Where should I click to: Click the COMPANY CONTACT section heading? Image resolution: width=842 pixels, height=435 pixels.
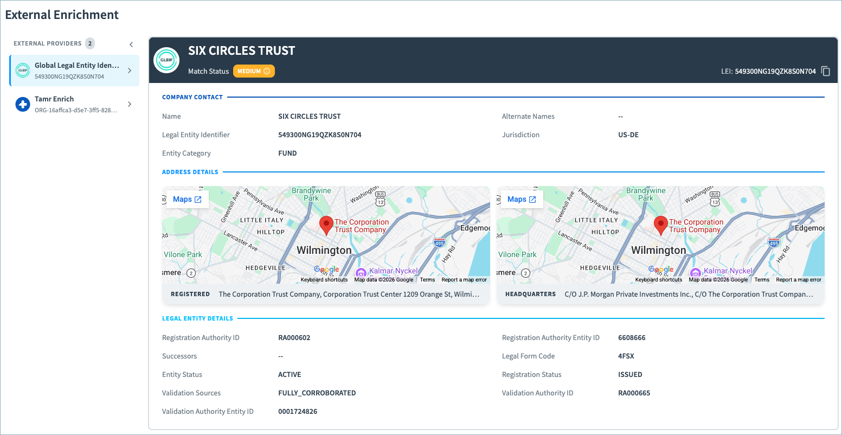192,97
